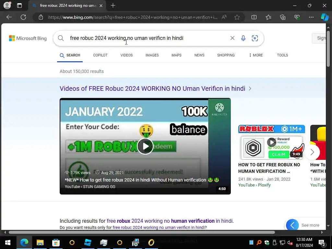Search only for free robuc 2024 original query link
The image size is (332, 249).
159,227
